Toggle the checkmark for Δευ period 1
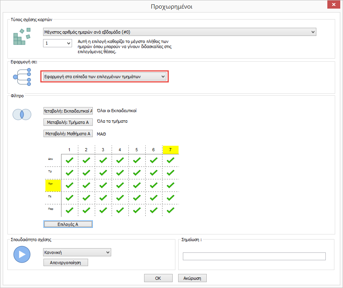The height and width of the screenshot is (288, 343). [70, 160]
